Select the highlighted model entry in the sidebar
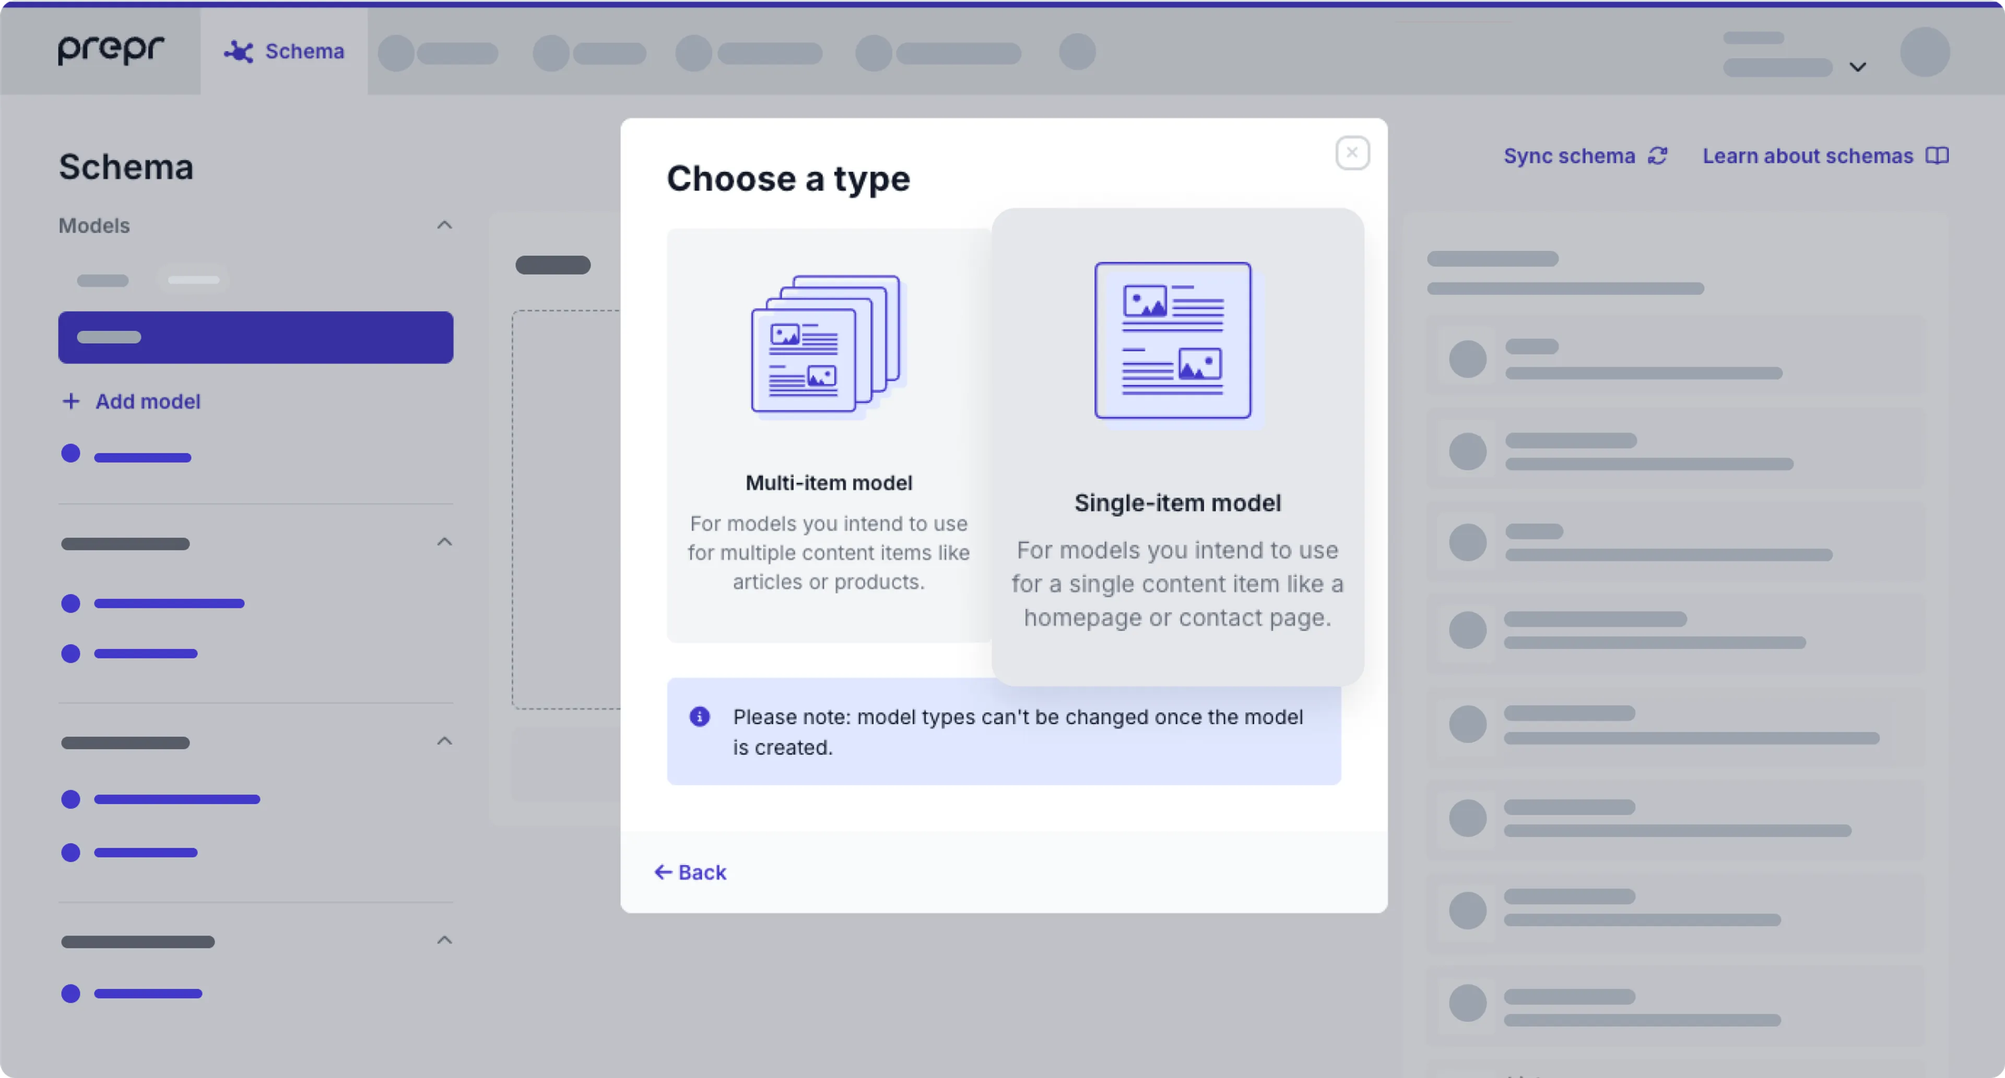This screenshot has height=1078, width=2005. tap(255, 337)
